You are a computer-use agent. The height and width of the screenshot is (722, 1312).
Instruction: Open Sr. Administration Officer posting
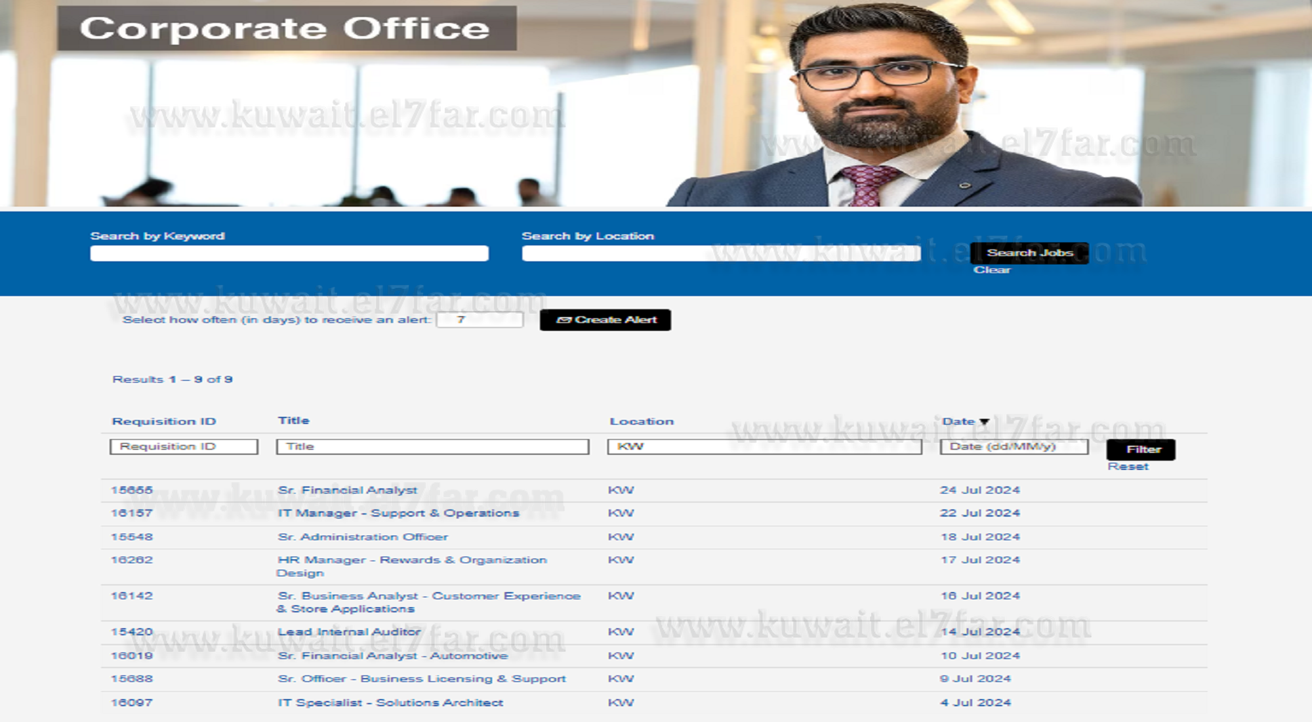click(x=363, y=537)
